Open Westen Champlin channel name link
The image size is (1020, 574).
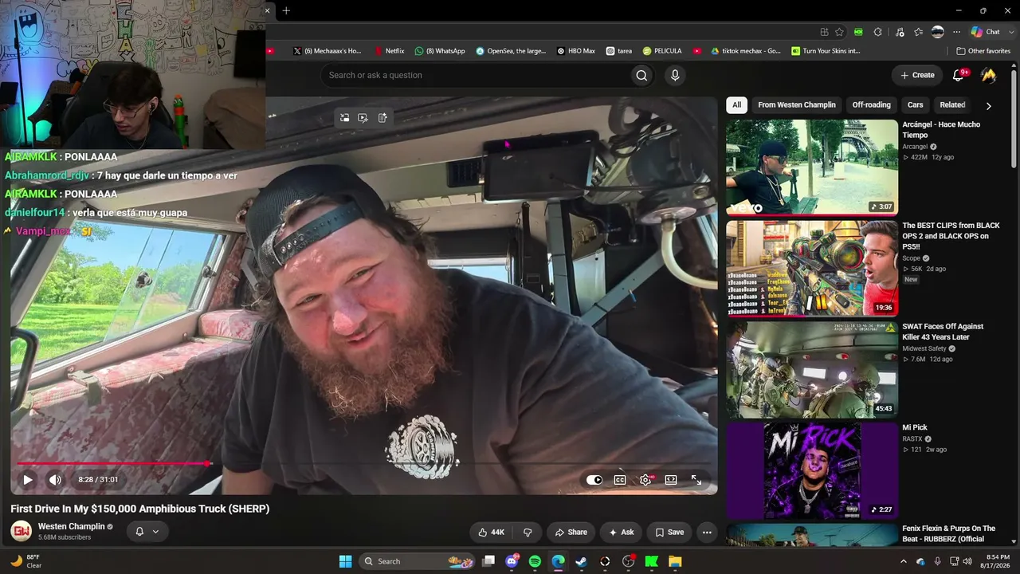pyautogui.click(x=72, y=526)
